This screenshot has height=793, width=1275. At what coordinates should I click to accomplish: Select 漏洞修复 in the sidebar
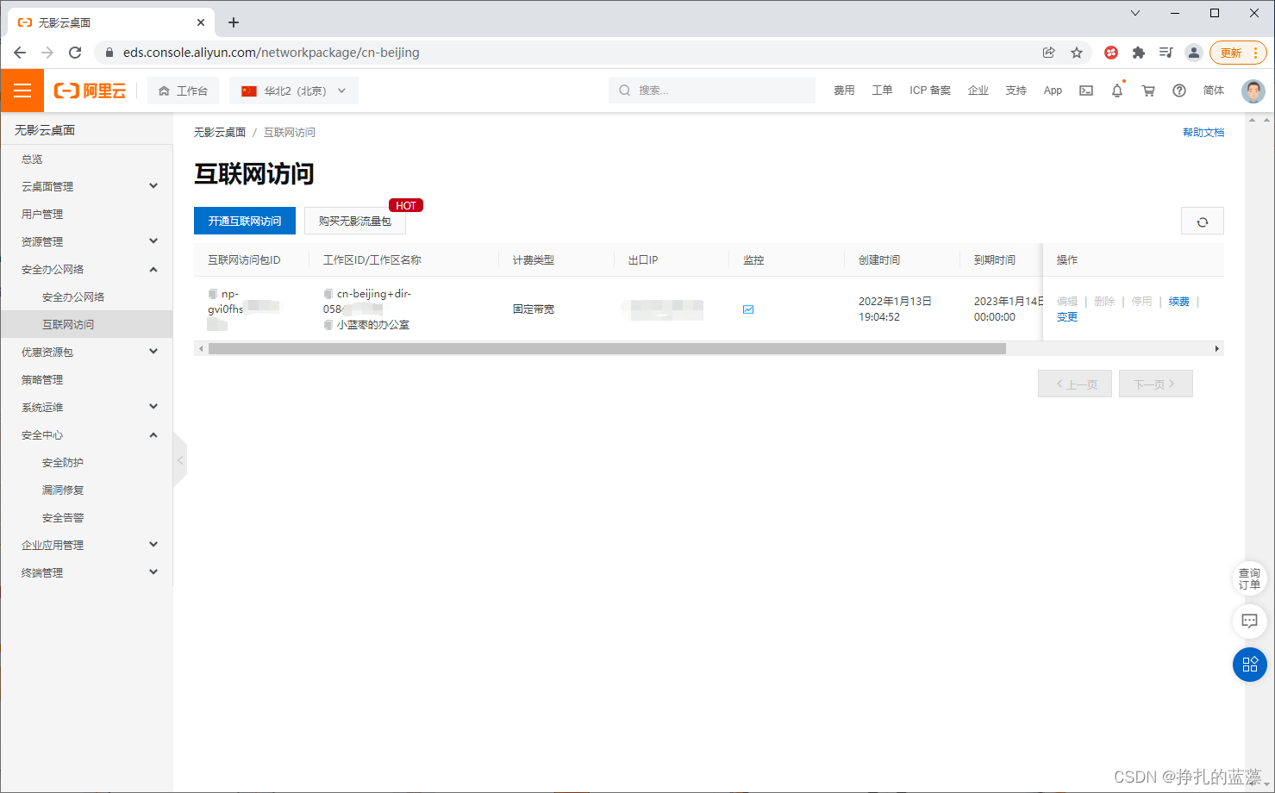pyautogui.click(x=61, y=489)
